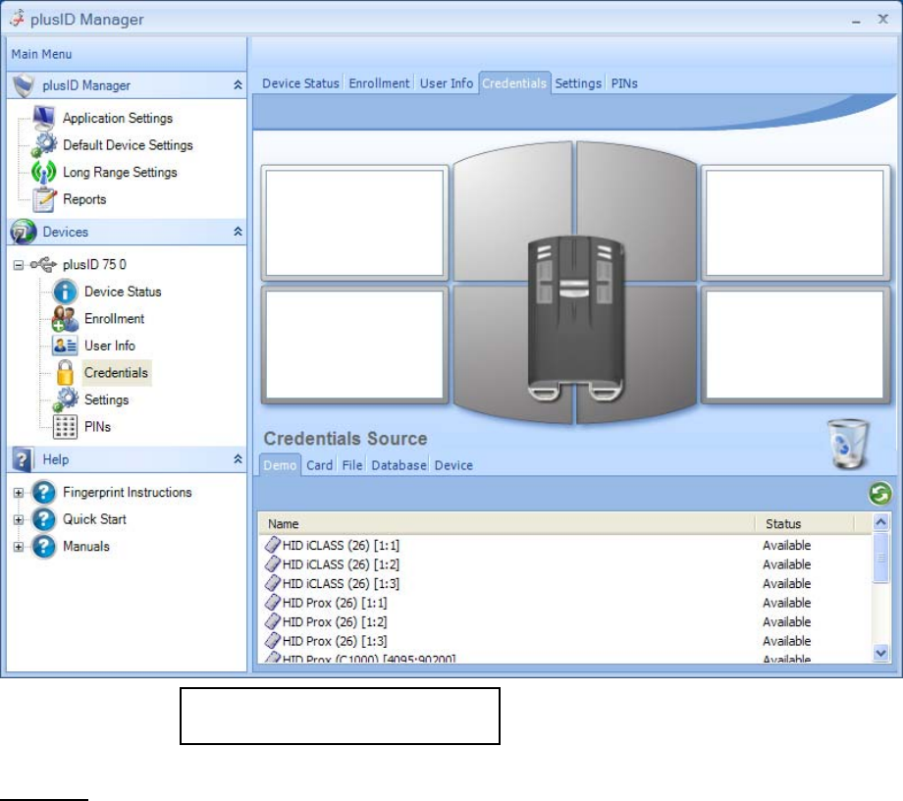Image resolution: width=903 pixels, height=801 pixels.
Task: Collapse the plusID Manager panel section
Action: click(237, 85)
